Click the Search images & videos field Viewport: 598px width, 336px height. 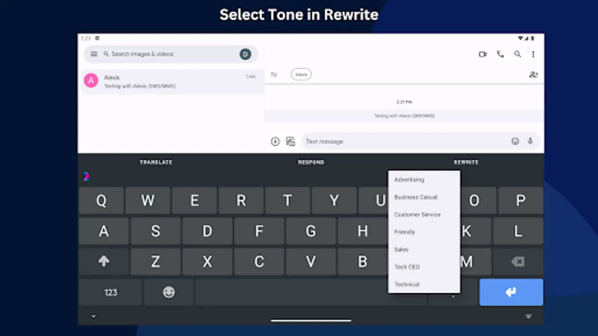171,54
